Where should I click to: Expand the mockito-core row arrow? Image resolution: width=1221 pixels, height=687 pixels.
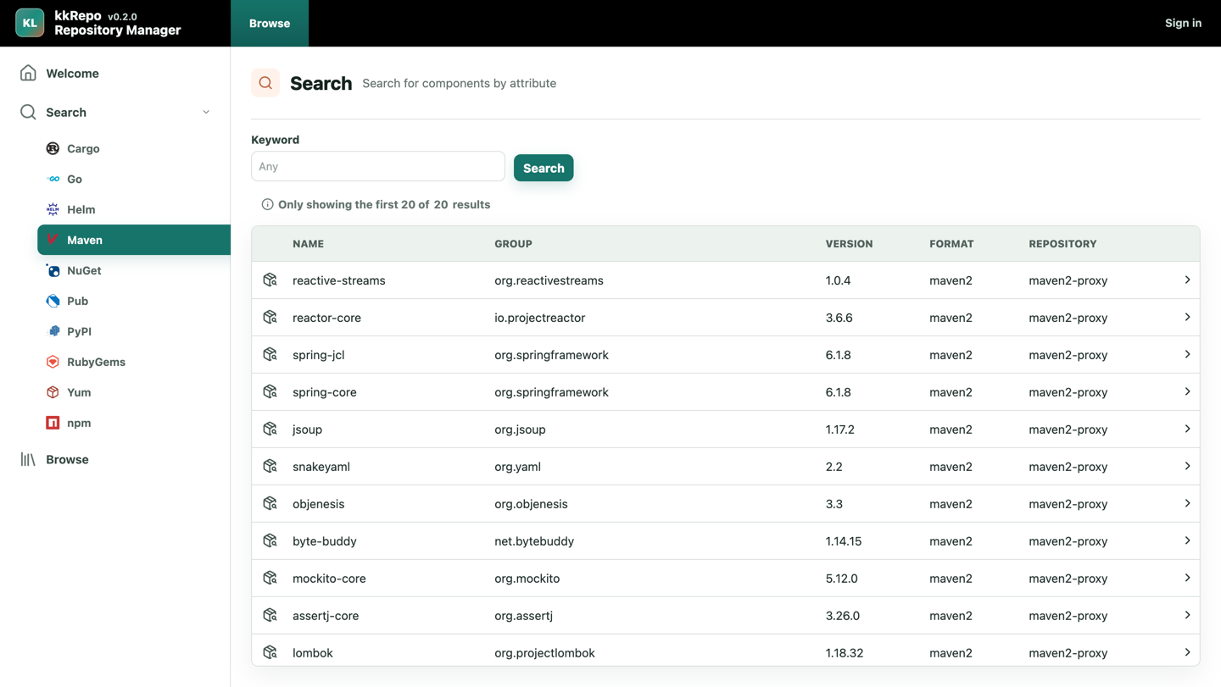coord(1187,578)
